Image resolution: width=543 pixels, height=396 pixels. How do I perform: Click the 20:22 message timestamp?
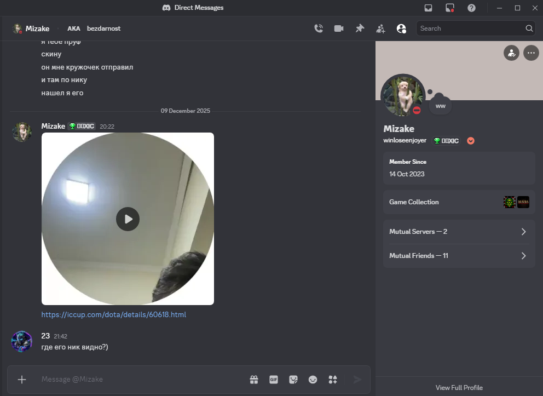[107, 127]
